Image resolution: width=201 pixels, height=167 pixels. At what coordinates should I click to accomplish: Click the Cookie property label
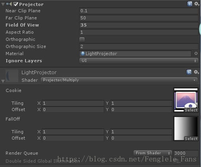[14, 90]
